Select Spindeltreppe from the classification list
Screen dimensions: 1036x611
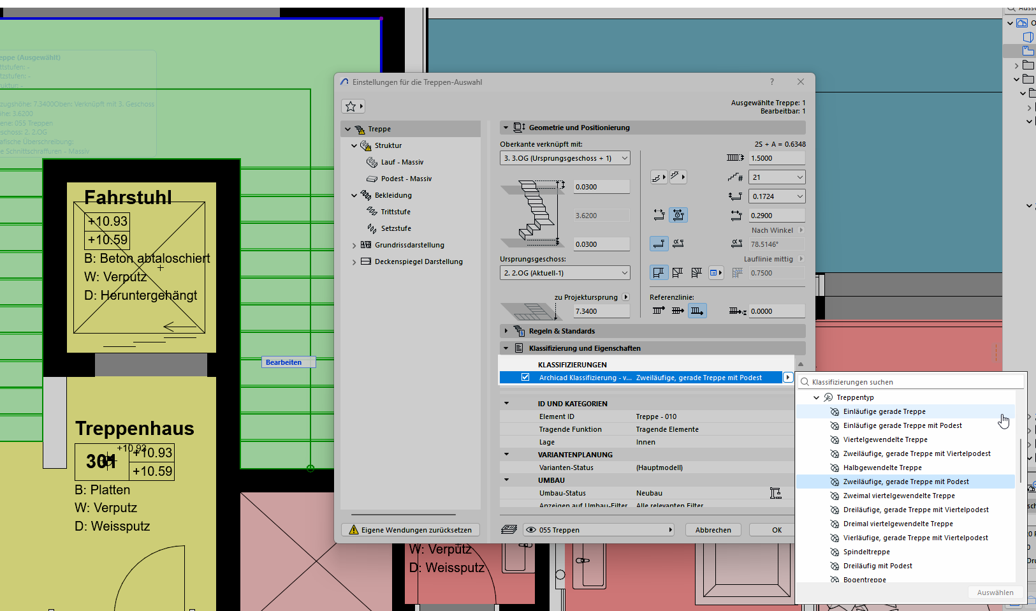coord(866,552)
